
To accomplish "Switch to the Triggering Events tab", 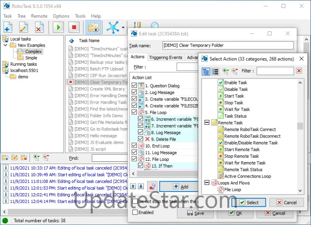I will 166,57.
